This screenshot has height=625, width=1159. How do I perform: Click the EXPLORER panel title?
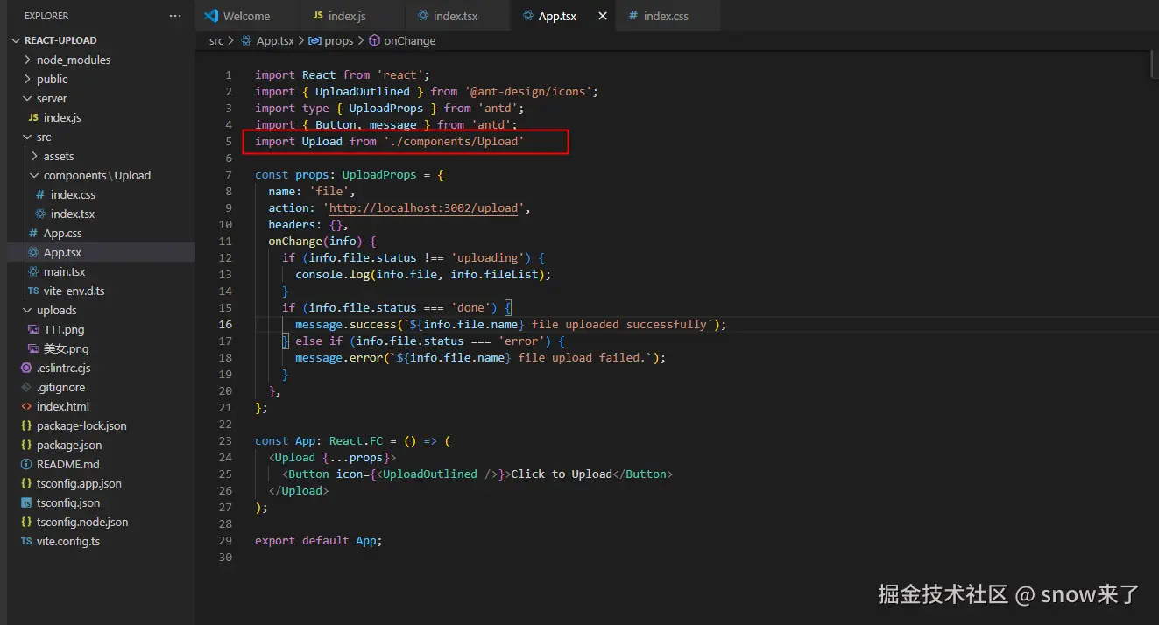(46, 16)
